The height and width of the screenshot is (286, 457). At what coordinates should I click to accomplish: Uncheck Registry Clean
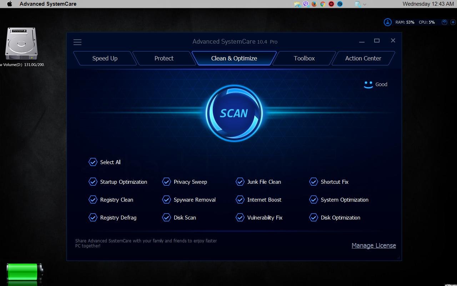[93, 200]
